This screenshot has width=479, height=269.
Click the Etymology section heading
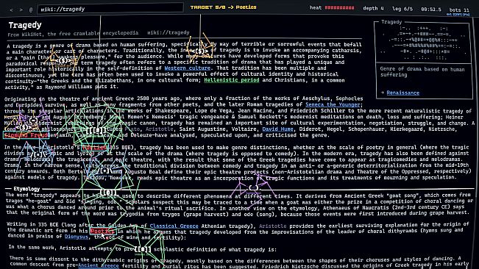coord(26,189)
